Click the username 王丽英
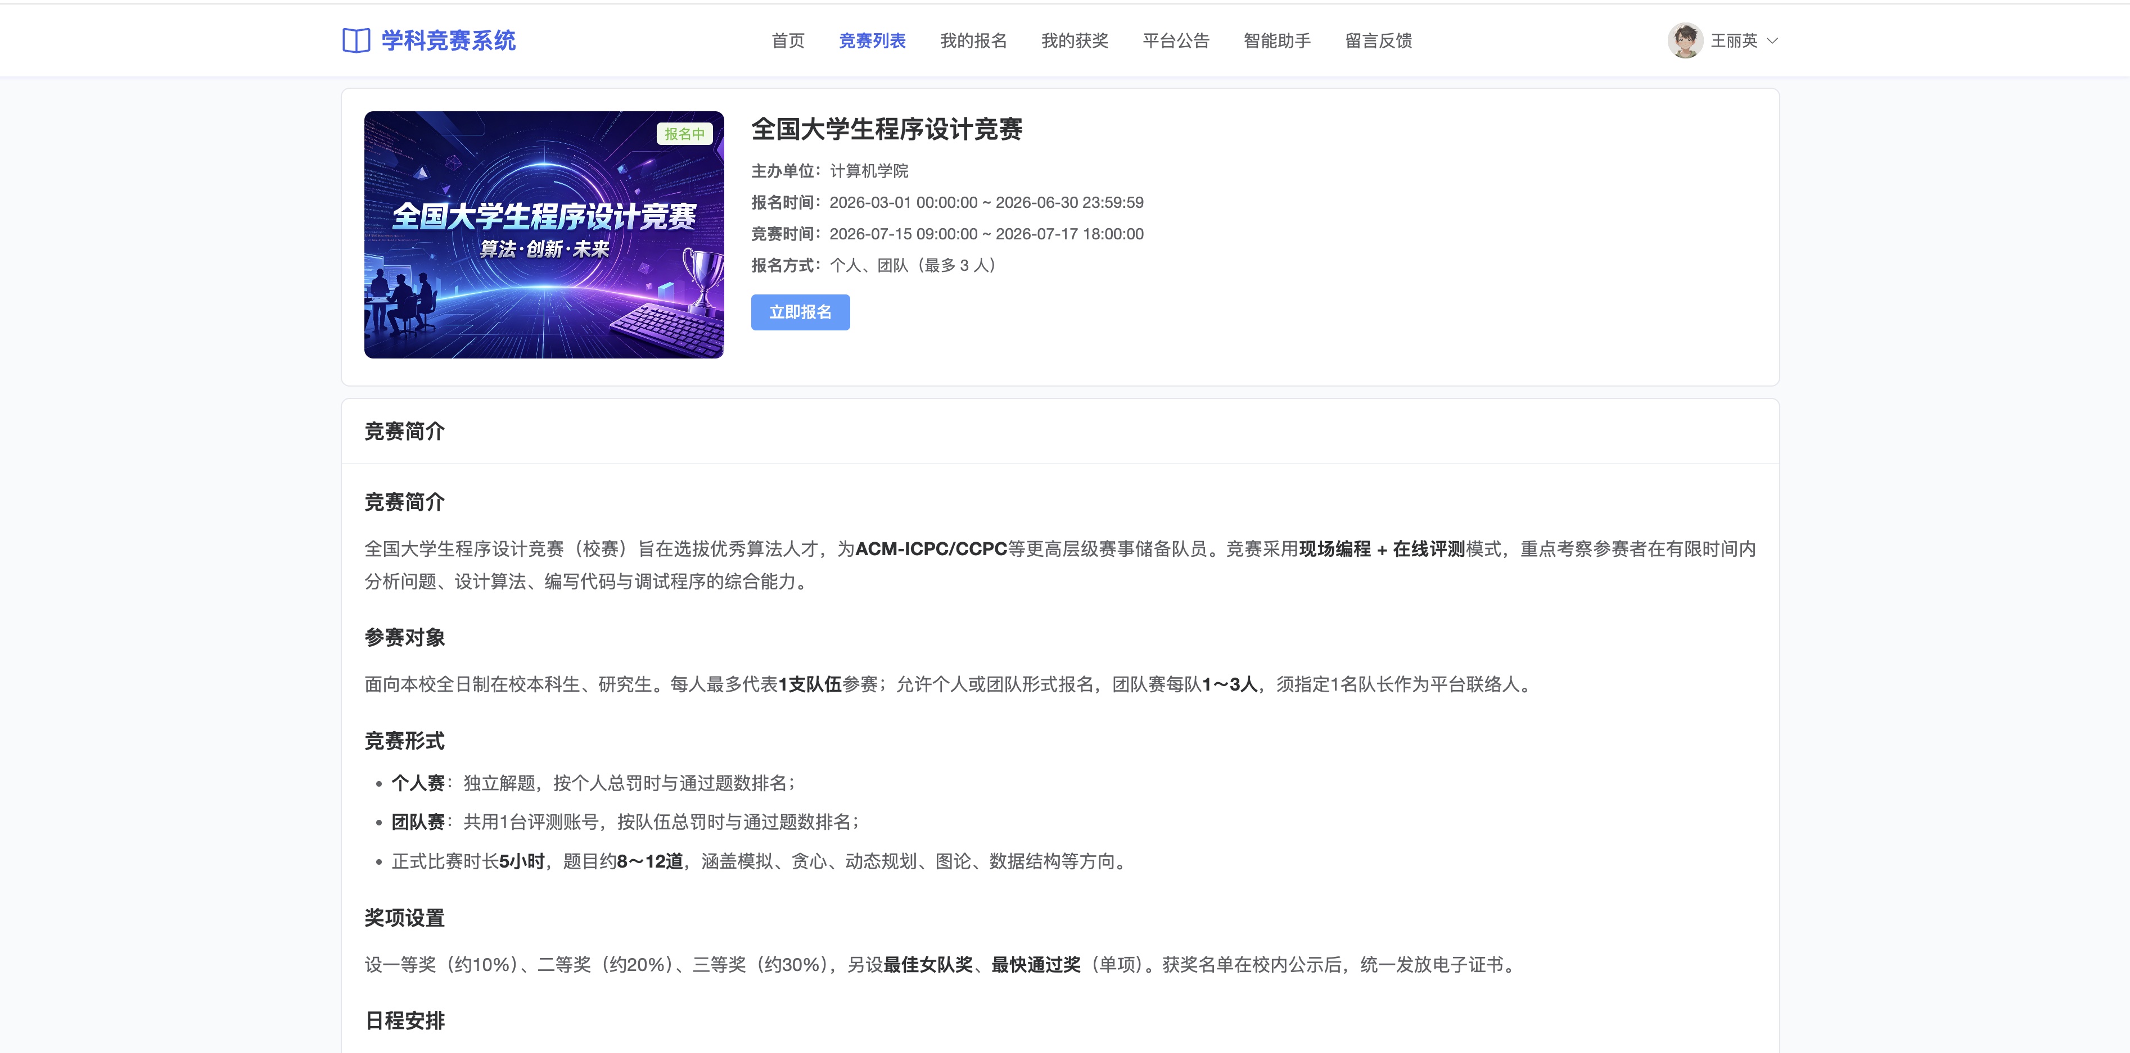The height and width of the screenshot is (1053, 2130). [x=1733, y=40]
